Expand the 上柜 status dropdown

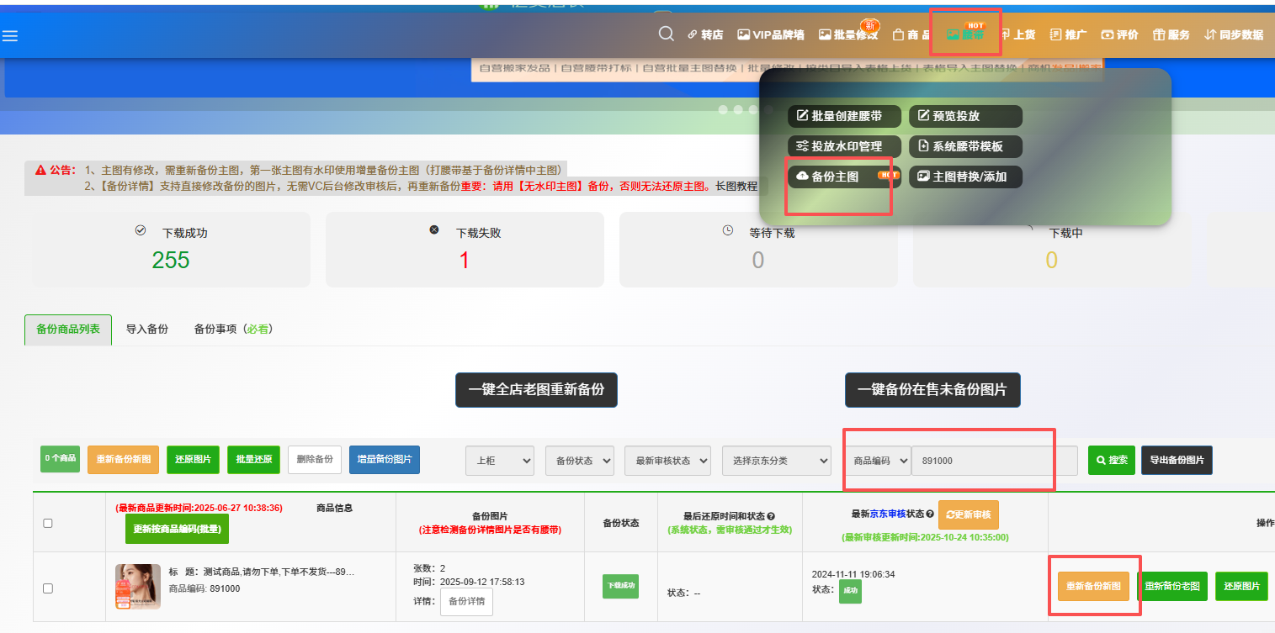coord(500,461)
